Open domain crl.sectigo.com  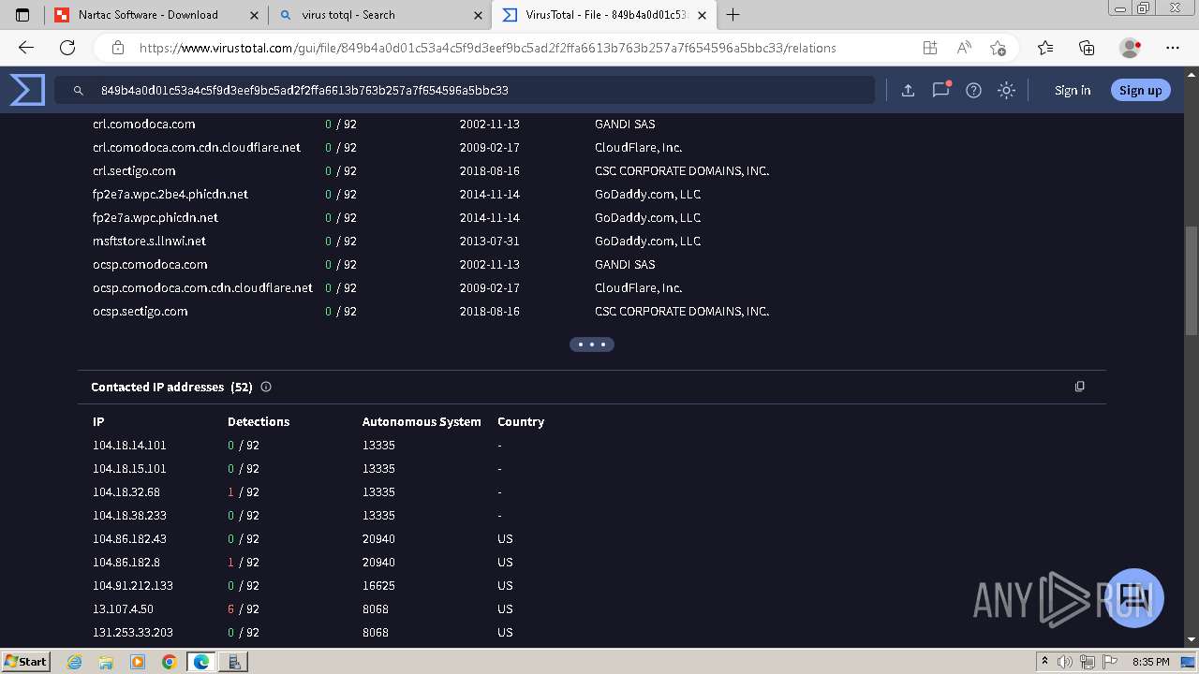coord(134,170)
